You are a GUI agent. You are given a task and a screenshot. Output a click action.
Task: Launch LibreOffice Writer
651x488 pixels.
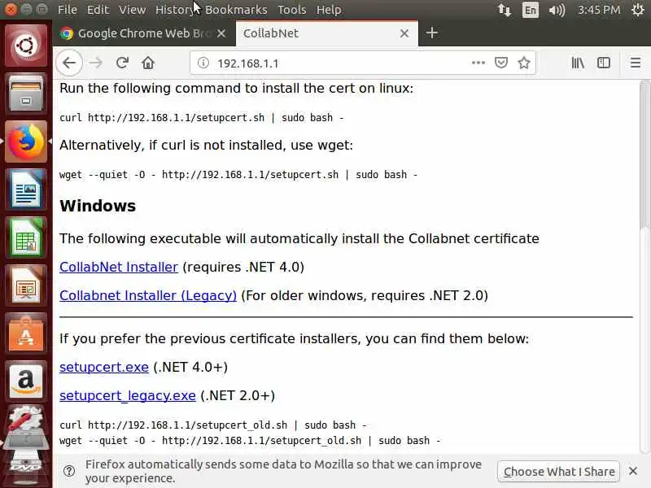click(26, 190)
